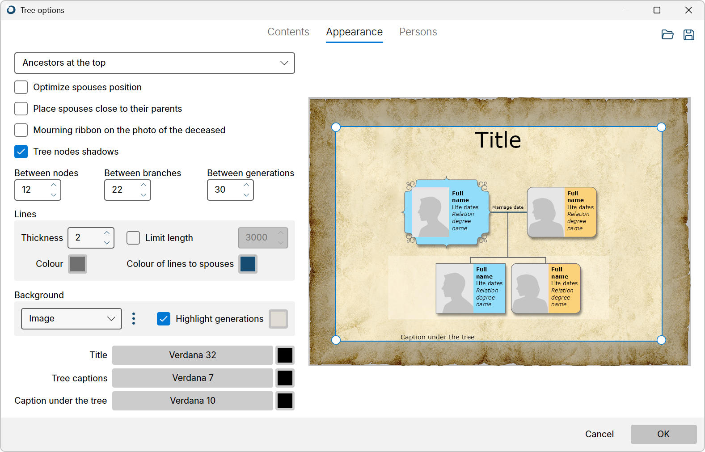
Task: Open saved tree options folder icon
Action: click(x=667, y=35)
